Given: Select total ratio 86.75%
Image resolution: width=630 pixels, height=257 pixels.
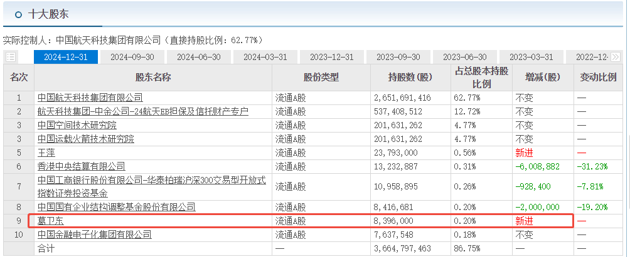Looking at the screenshot, I should pyautogui.click(x=467, y=248).
